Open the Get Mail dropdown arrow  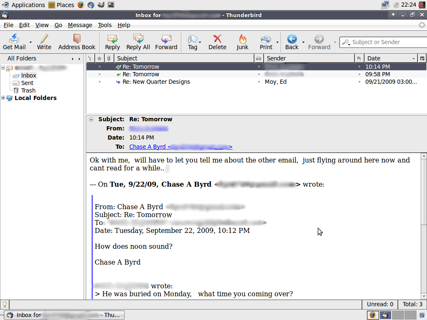pyautogui.click(x=30, y=42)
